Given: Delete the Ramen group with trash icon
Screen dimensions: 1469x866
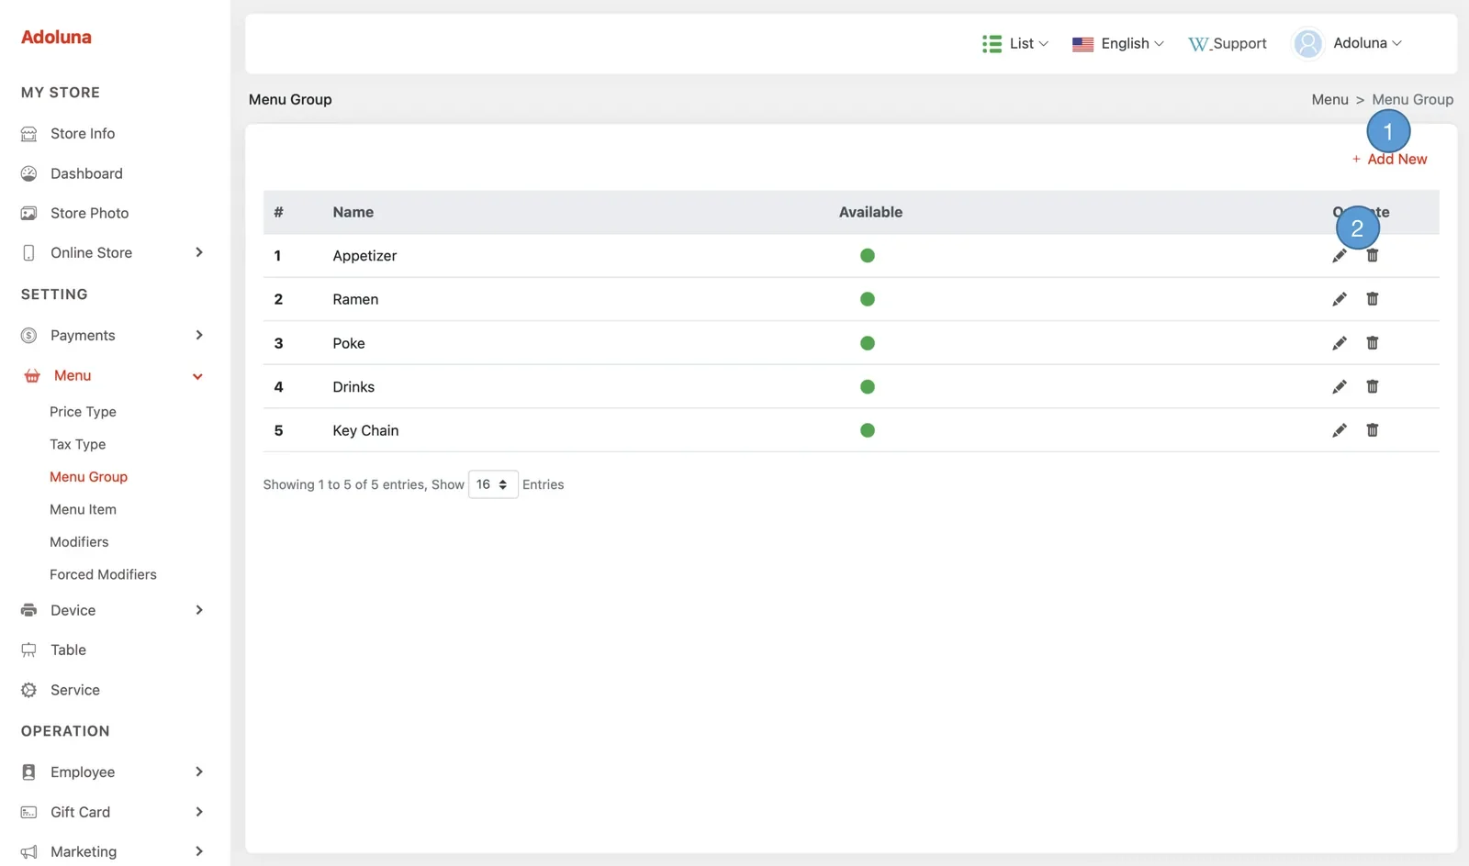Looking at the screenshot, I should (x=1373, y=299).
